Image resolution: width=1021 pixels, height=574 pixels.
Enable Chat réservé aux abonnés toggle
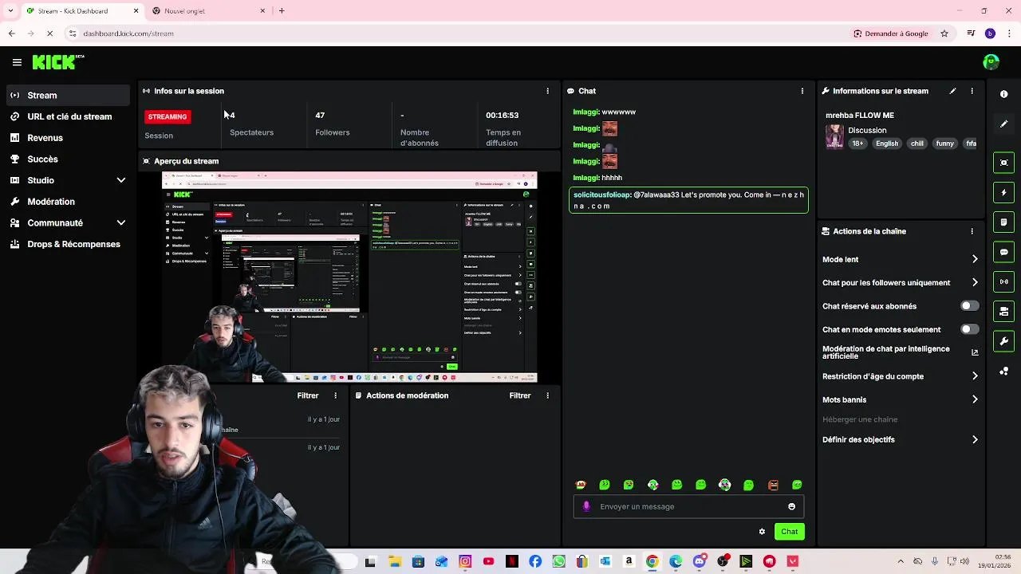point(969,306)
